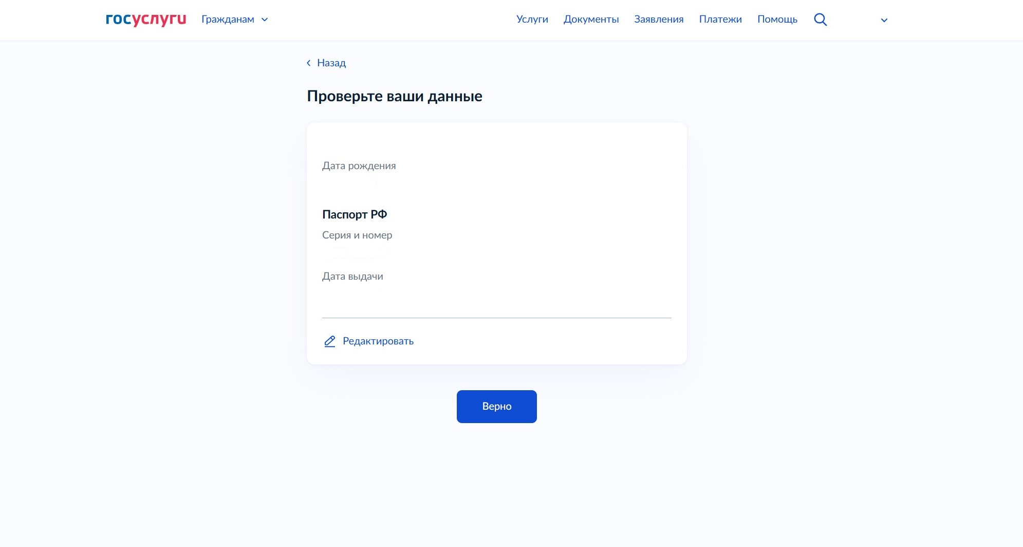Viewport: 1023px width, 547px height.
Task: Navigate to Заявления
Action: pyautogui.click(x=658, y=20)
